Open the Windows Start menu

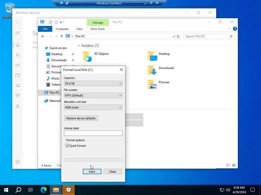pyautogui.click(x=6, y=190)
